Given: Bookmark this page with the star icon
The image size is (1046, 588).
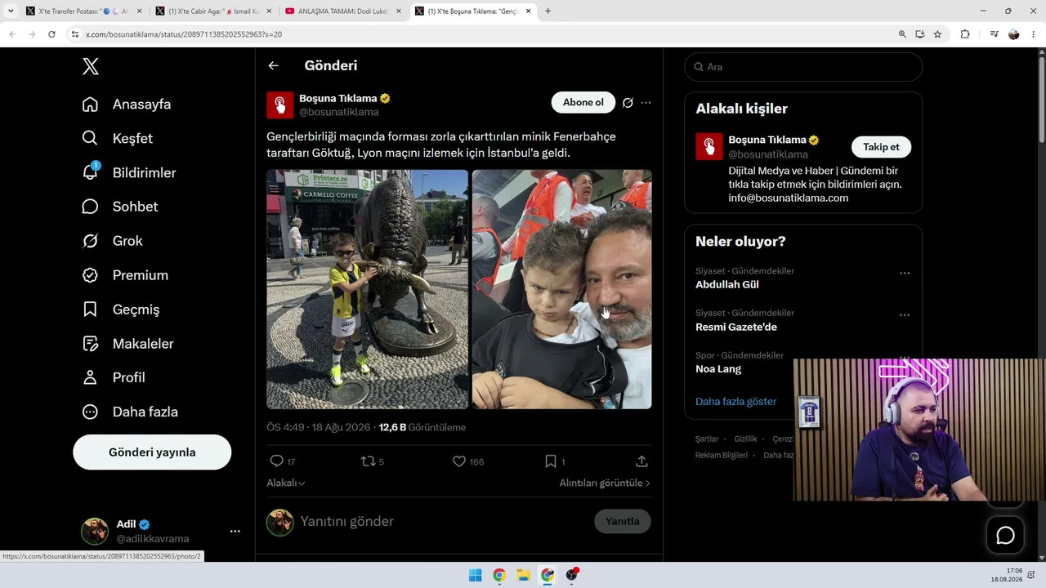Looking at the screenshot, I should click(937, 34).
